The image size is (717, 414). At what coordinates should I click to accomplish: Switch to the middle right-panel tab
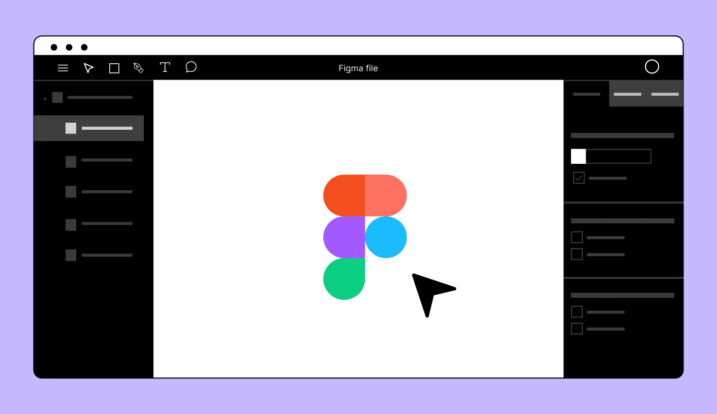coord(628,94)
